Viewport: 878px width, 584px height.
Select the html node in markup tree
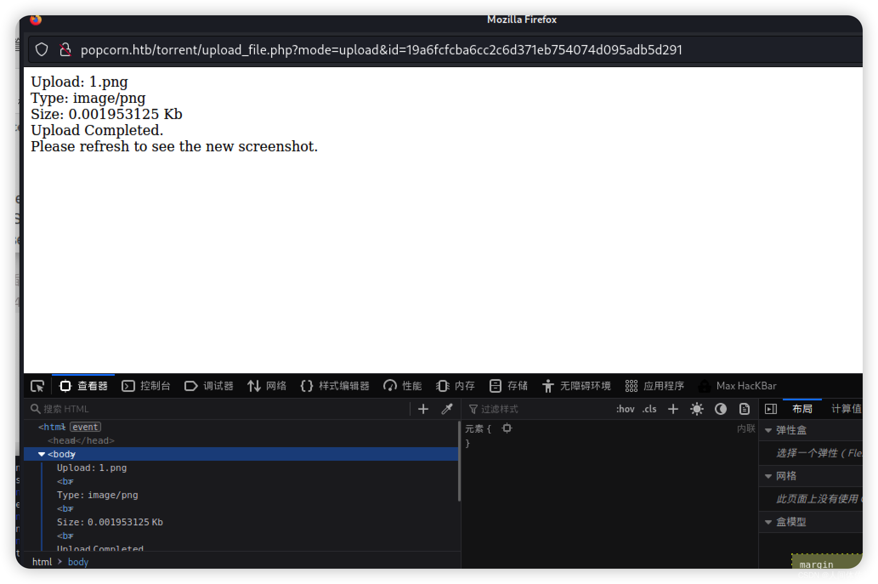click(52, 427)
